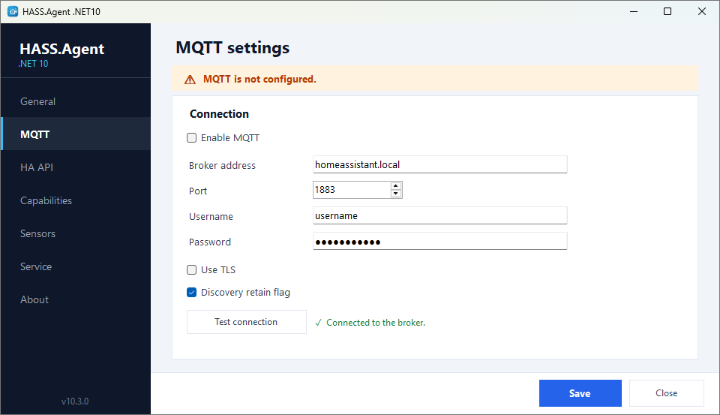Go to the Sensors section

(76, 233)
